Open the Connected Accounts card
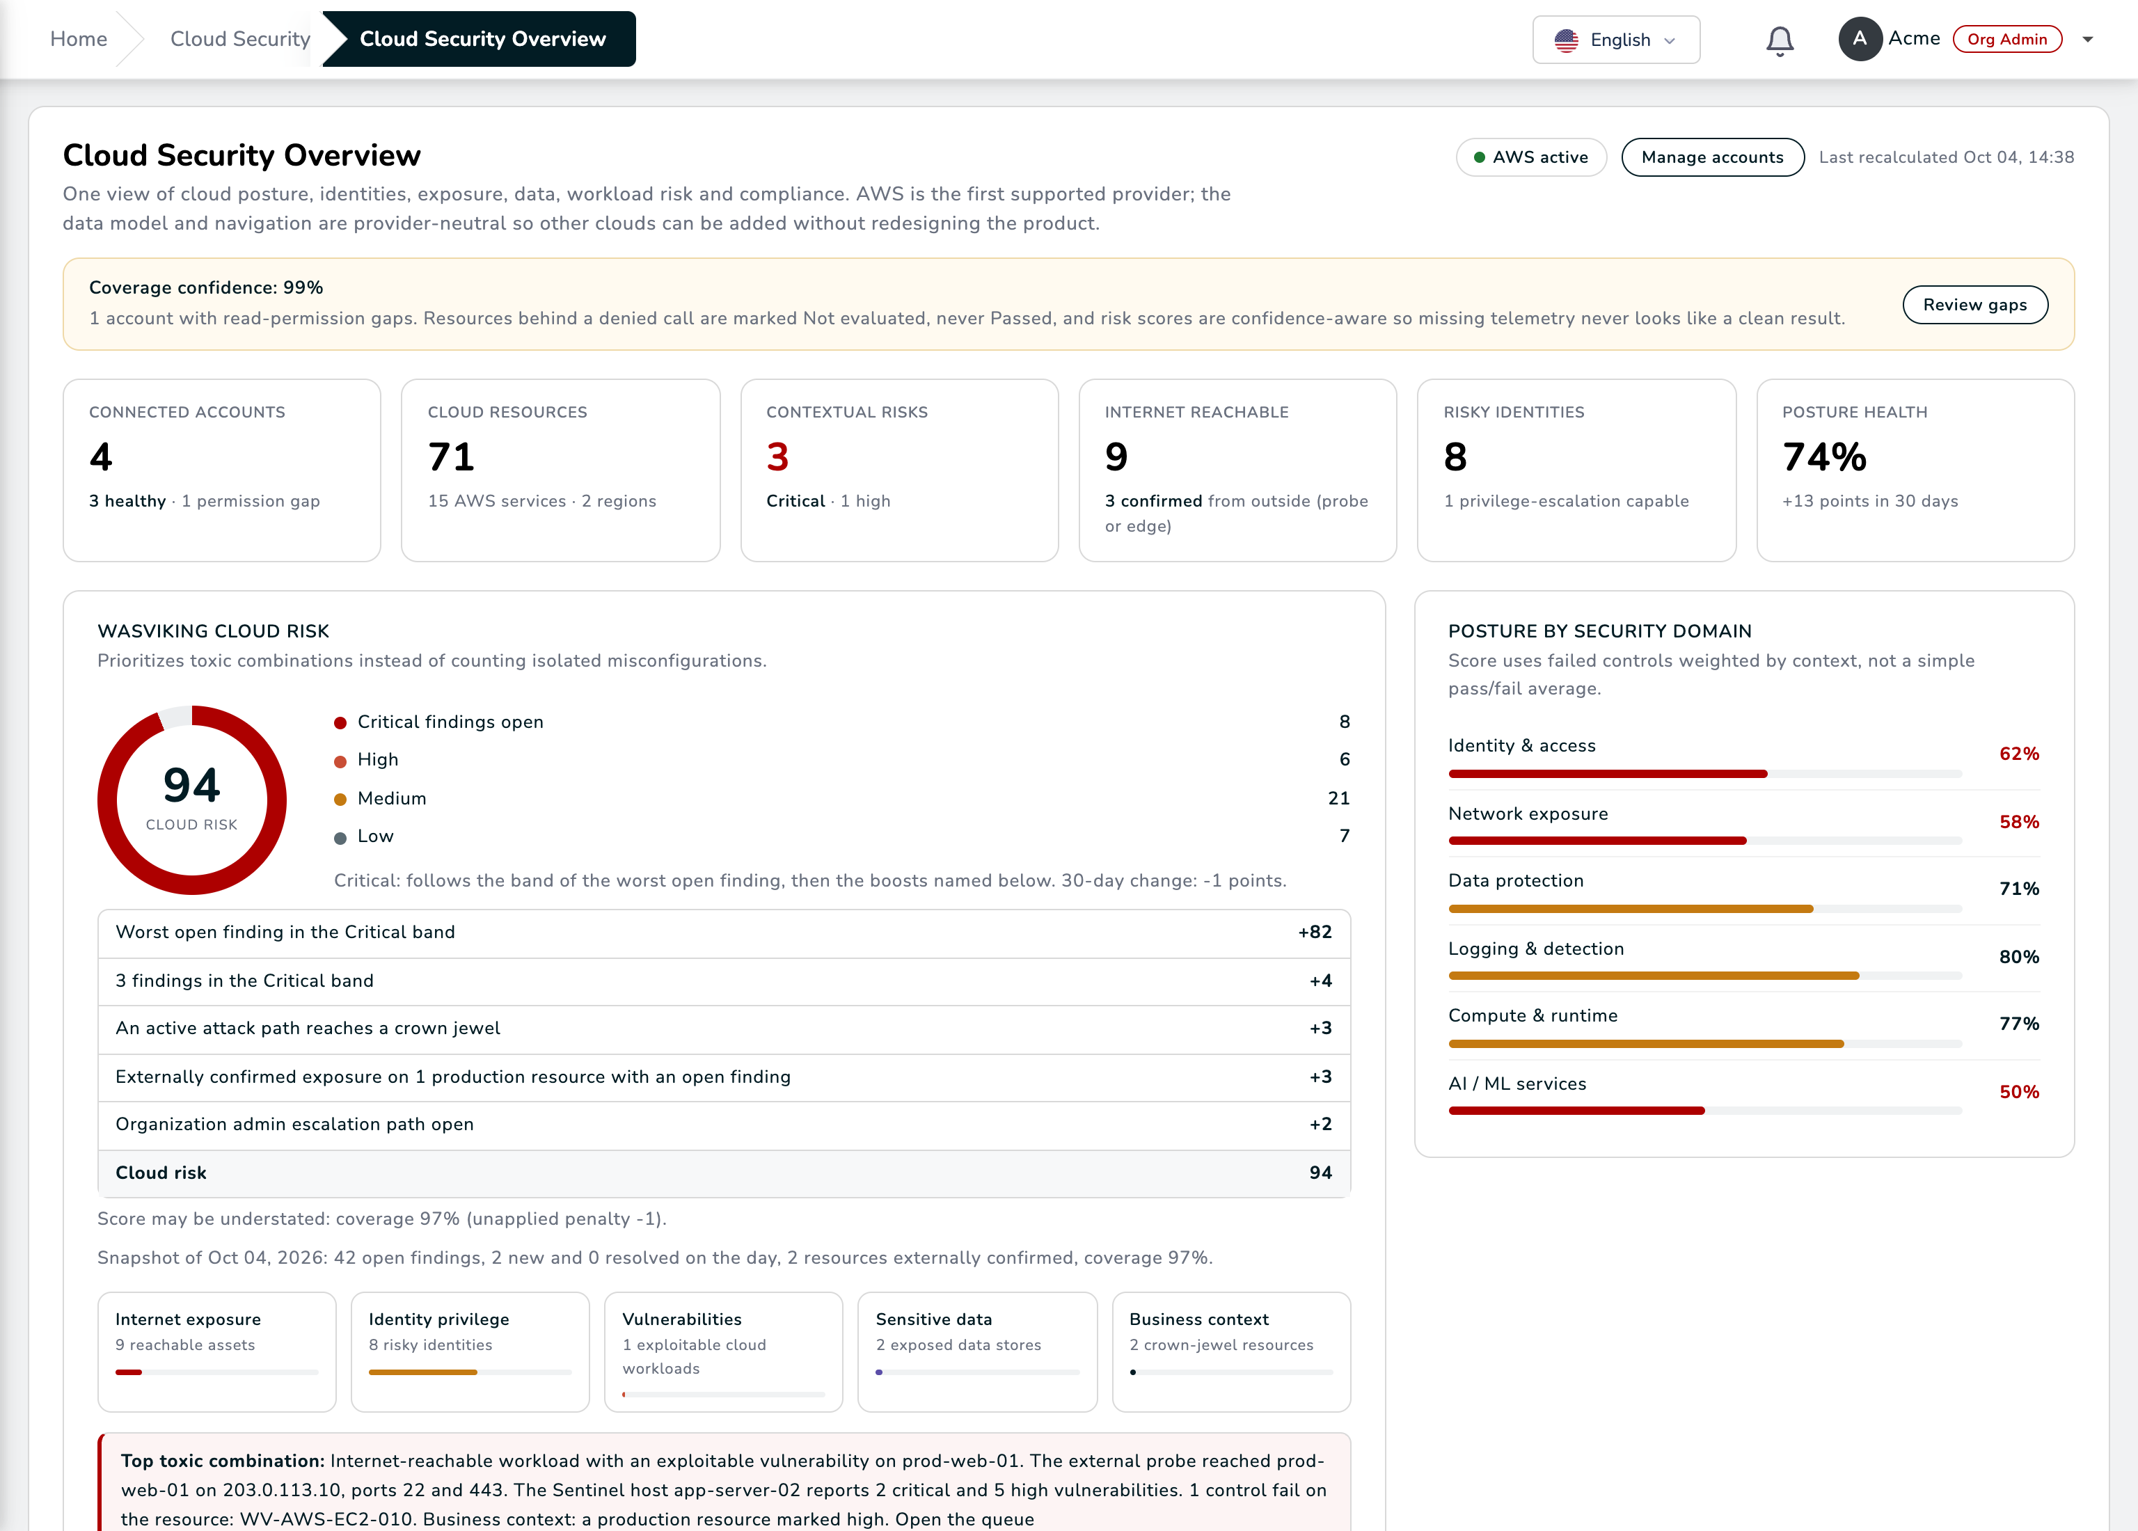 221,470
